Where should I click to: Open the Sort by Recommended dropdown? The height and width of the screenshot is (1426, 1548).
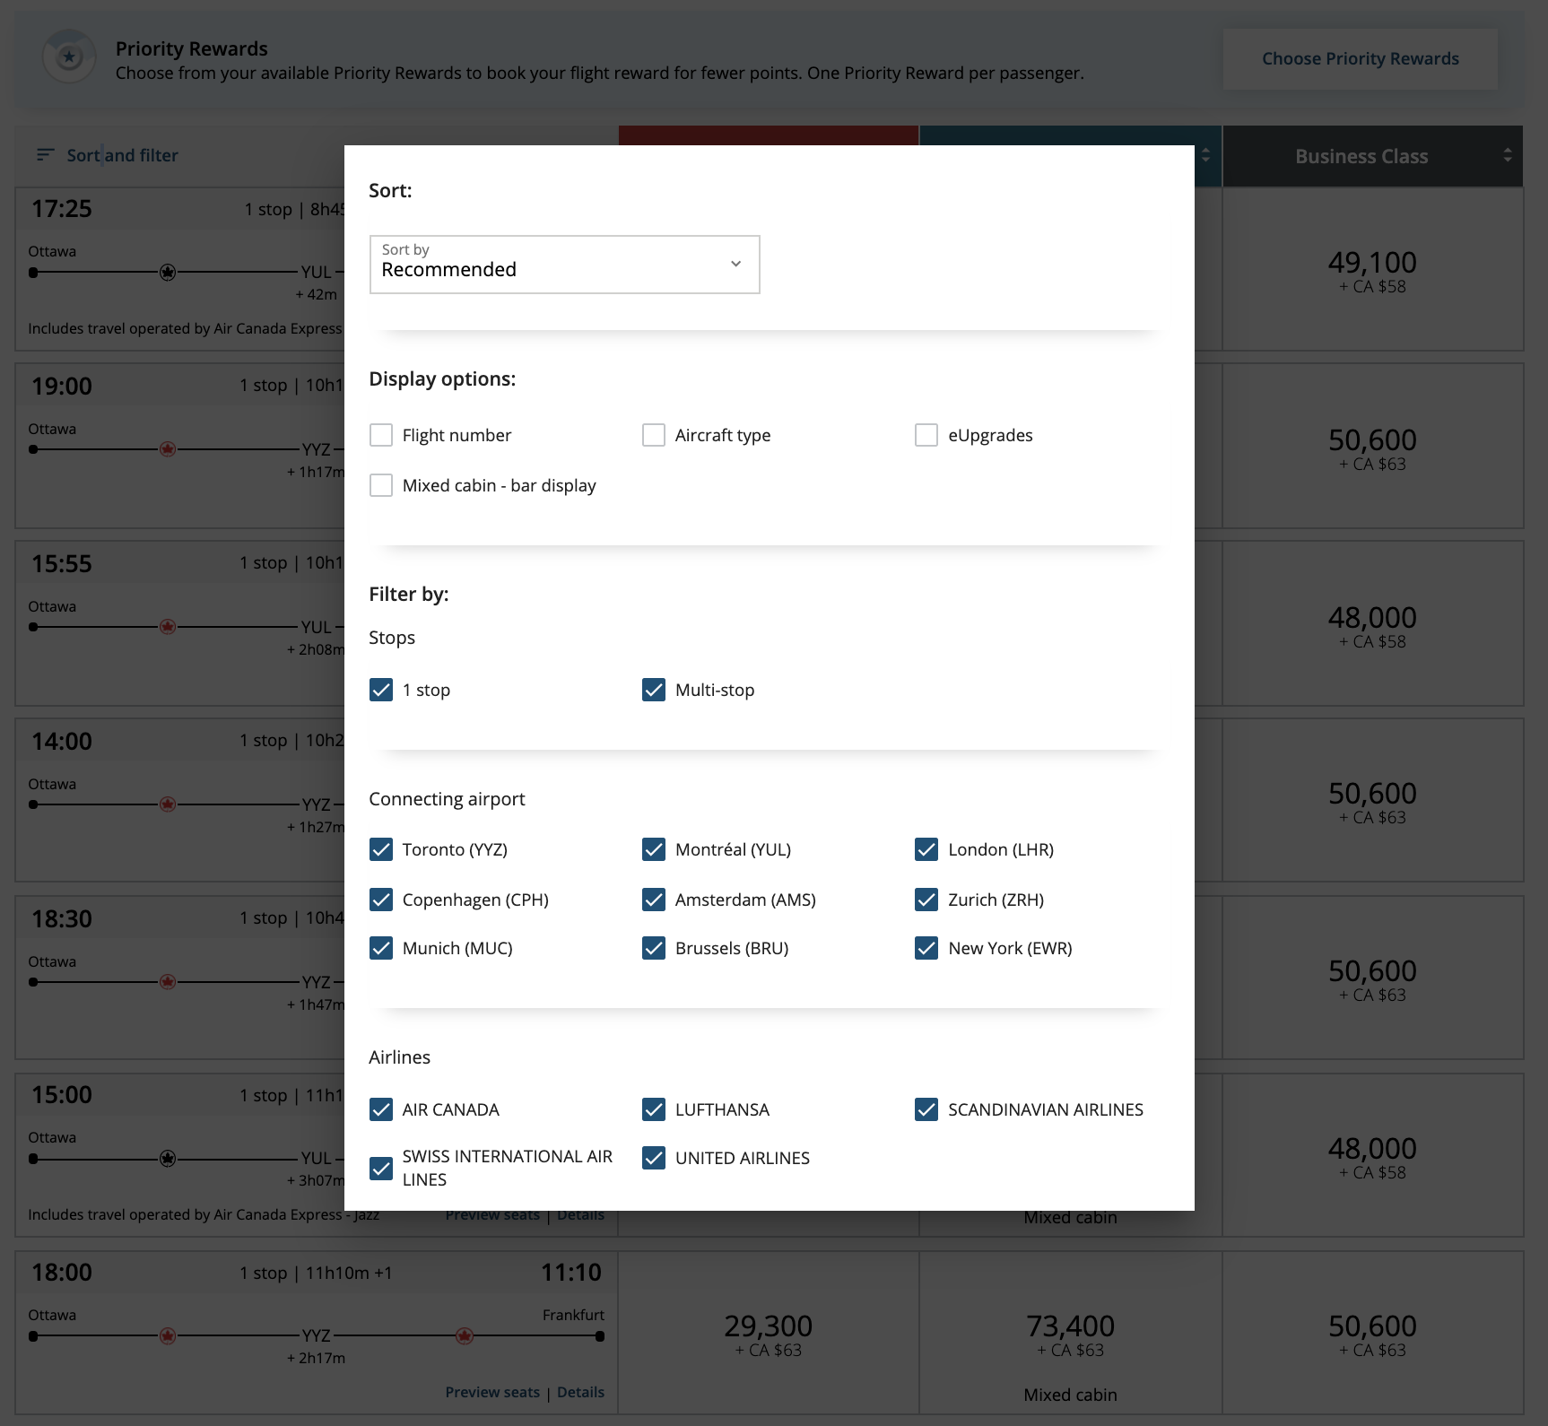click(x=564, y=265)
